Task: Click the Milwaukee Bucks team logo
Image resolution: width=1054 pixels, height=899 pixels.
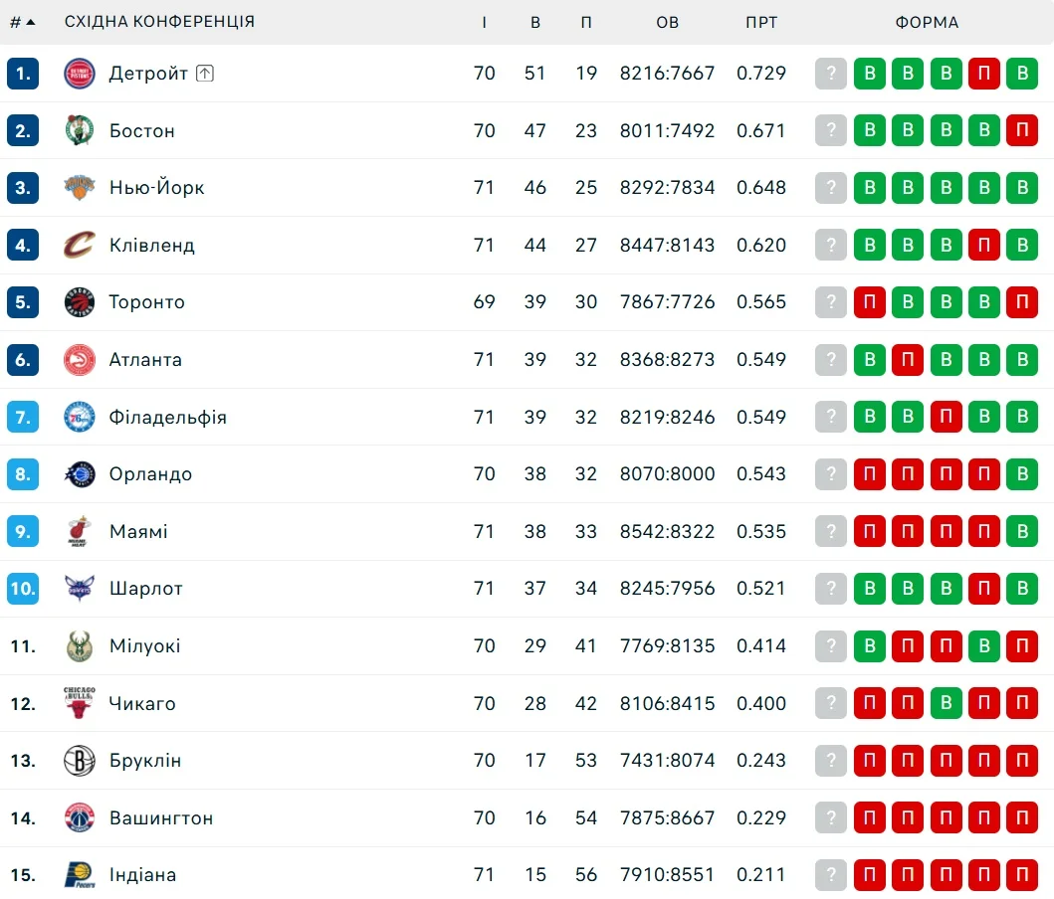Action: pos(79,646)
